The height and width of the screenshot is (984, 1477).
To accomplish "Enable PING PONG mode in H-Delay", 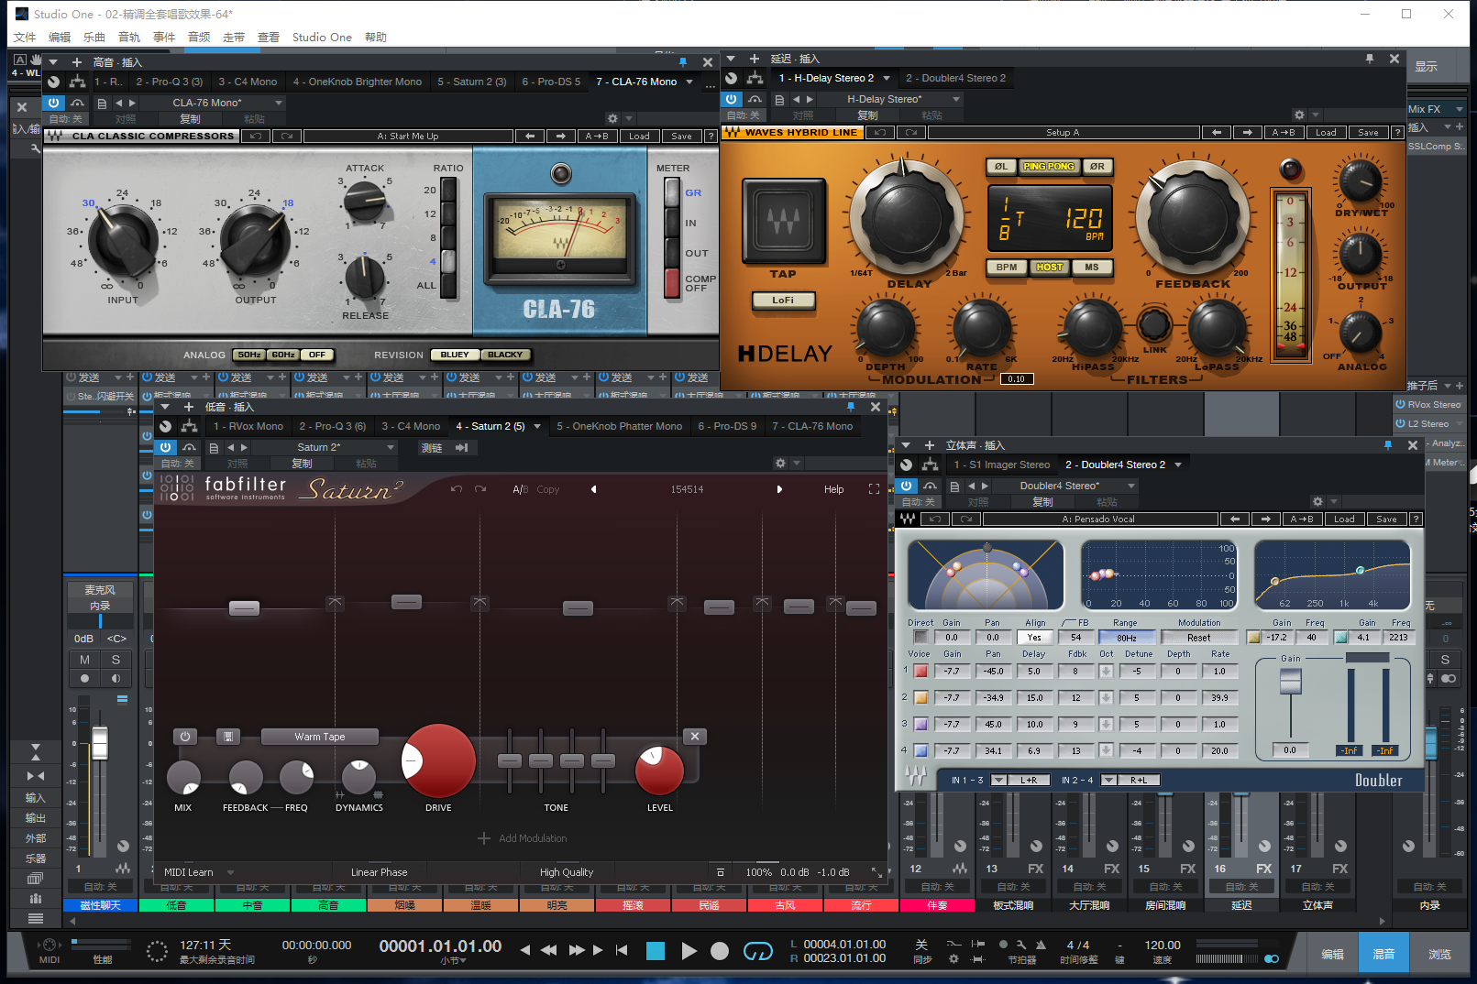I will coord(1048,167).
